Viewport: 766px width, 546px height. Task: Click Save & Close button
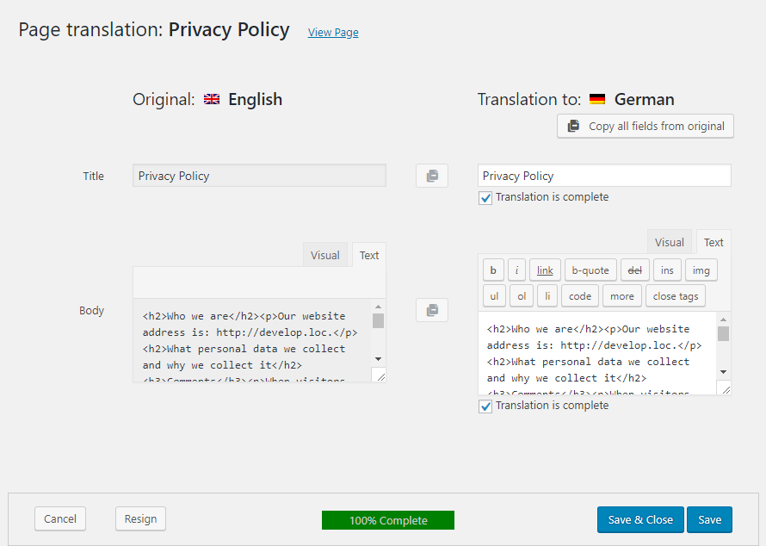[x=640, y=519]
